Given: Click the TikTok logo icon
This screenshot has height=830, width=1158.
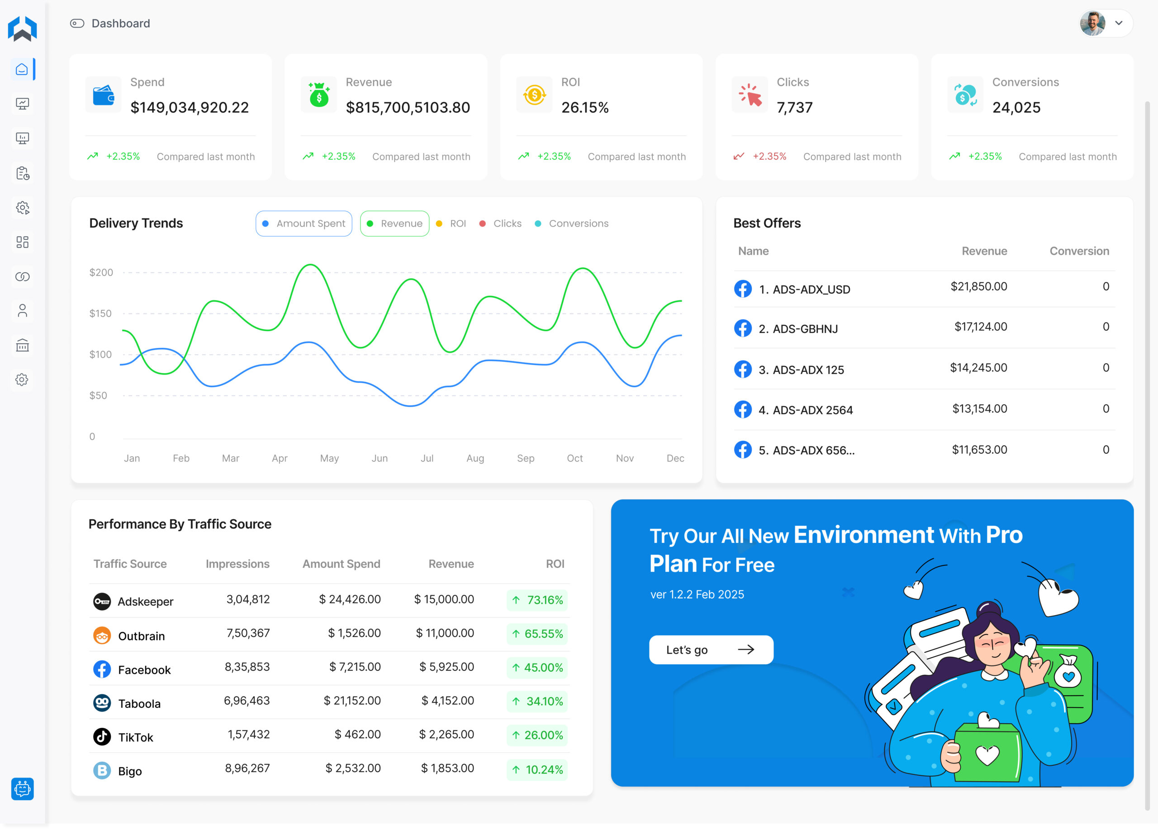Looking at the screenshot, I should tap(102, 736).
